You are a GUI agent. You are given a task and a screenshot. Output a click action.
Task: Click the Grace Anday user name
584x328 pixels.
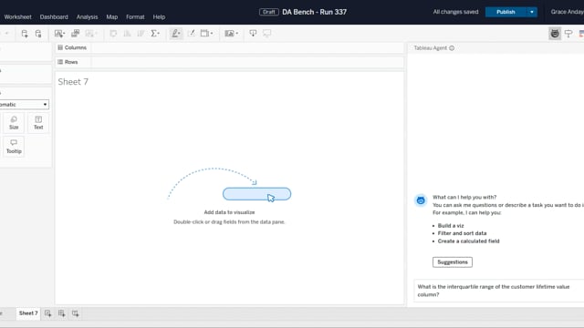pyautogui.click(x=568, y=12)
